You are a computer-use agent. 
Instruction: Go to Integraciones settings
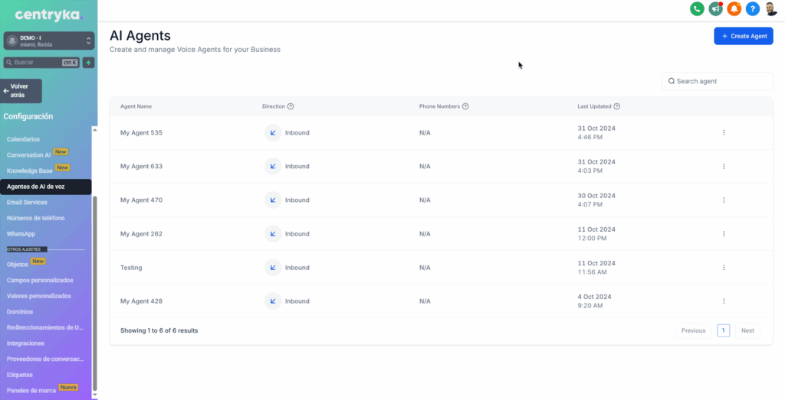pyautogui.click(x=25, y=343)
